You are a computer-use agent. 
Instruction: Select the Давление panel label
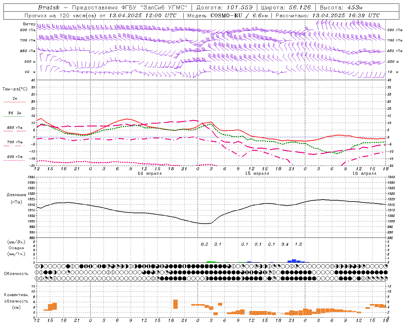coord(16,195)
